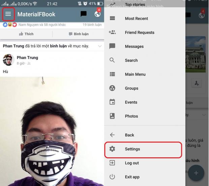Select Most Recent in the drawer
This screenshot has height=186, width=209.
tap(136, 19)
